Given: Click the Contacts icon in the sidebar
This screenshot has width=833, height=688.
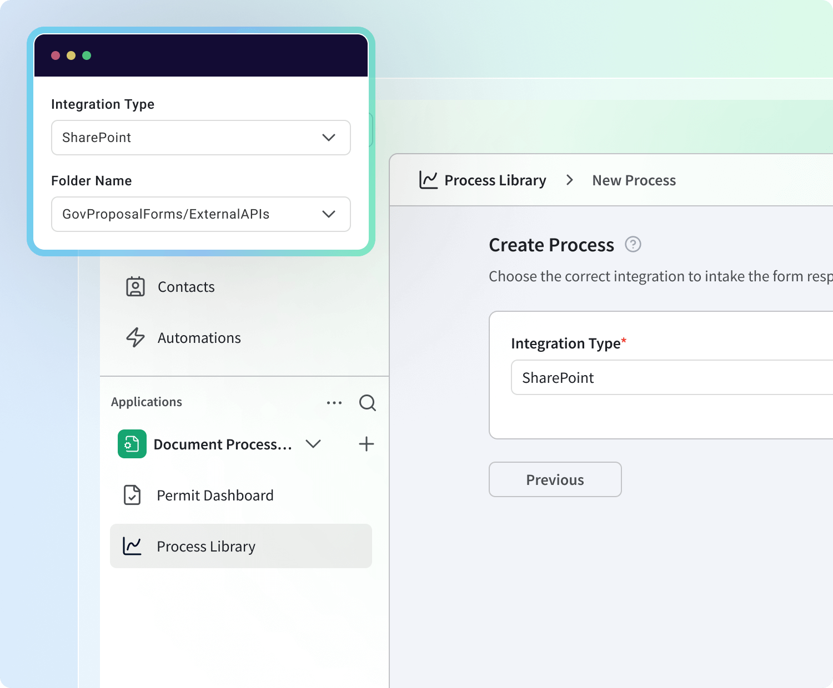Looking at the screenshot, I should pyautogui.click(x=136, y=287).
